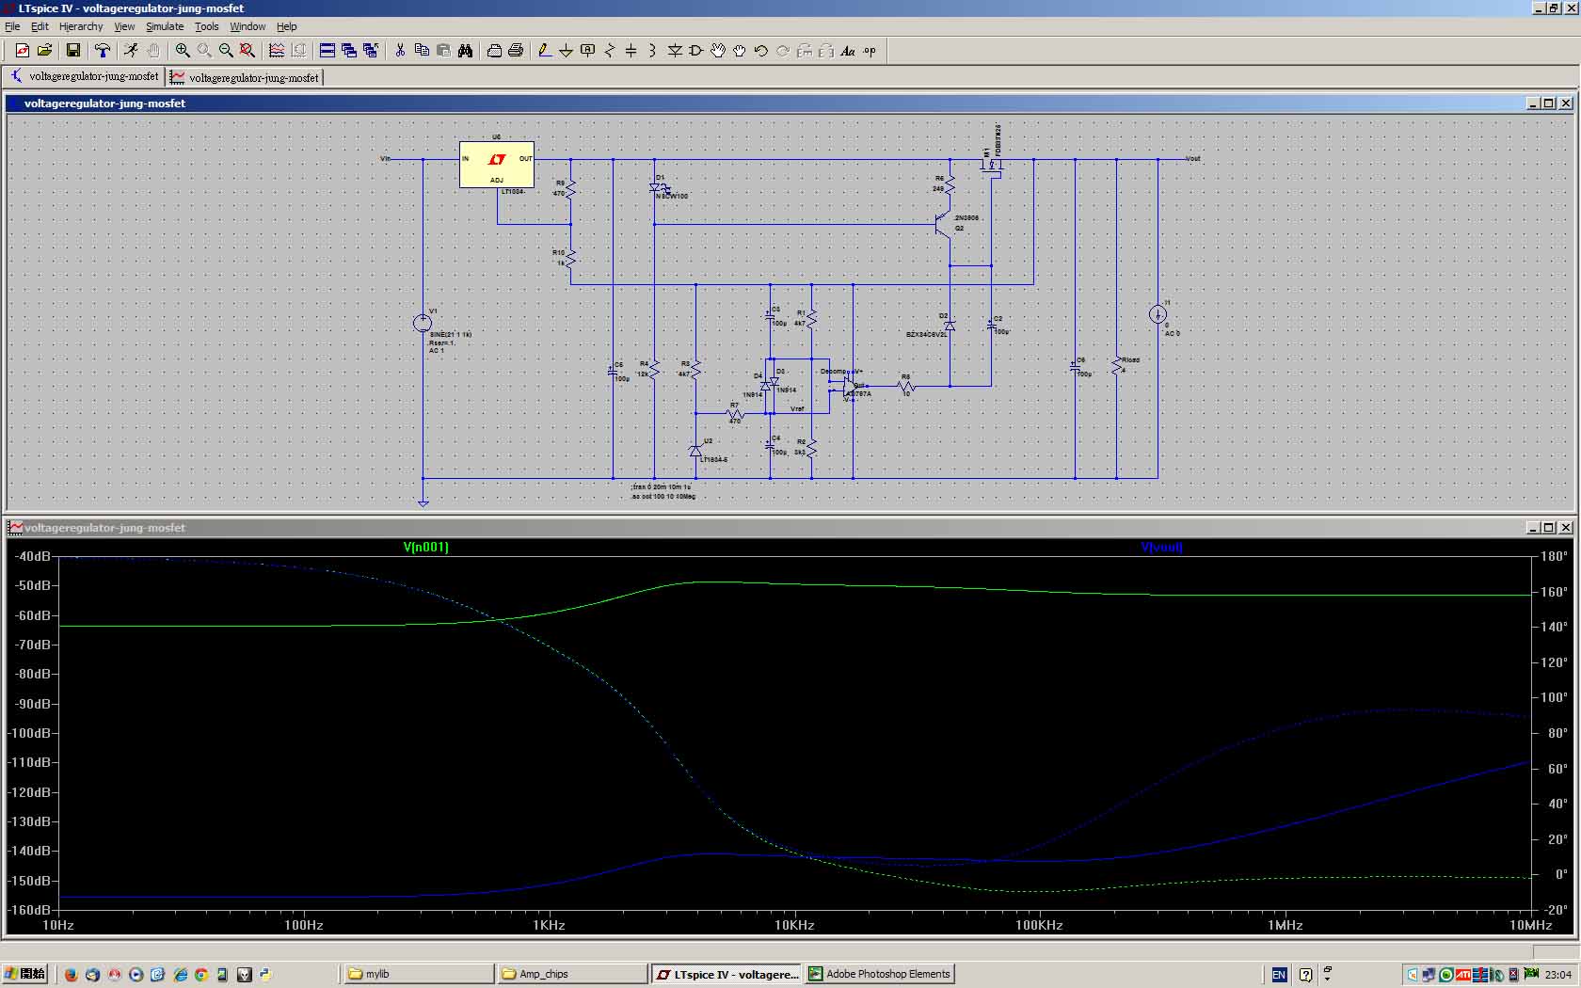The image size is (1581, 988).
Task: Place a Diode component tool
Action: pos(675,51)
